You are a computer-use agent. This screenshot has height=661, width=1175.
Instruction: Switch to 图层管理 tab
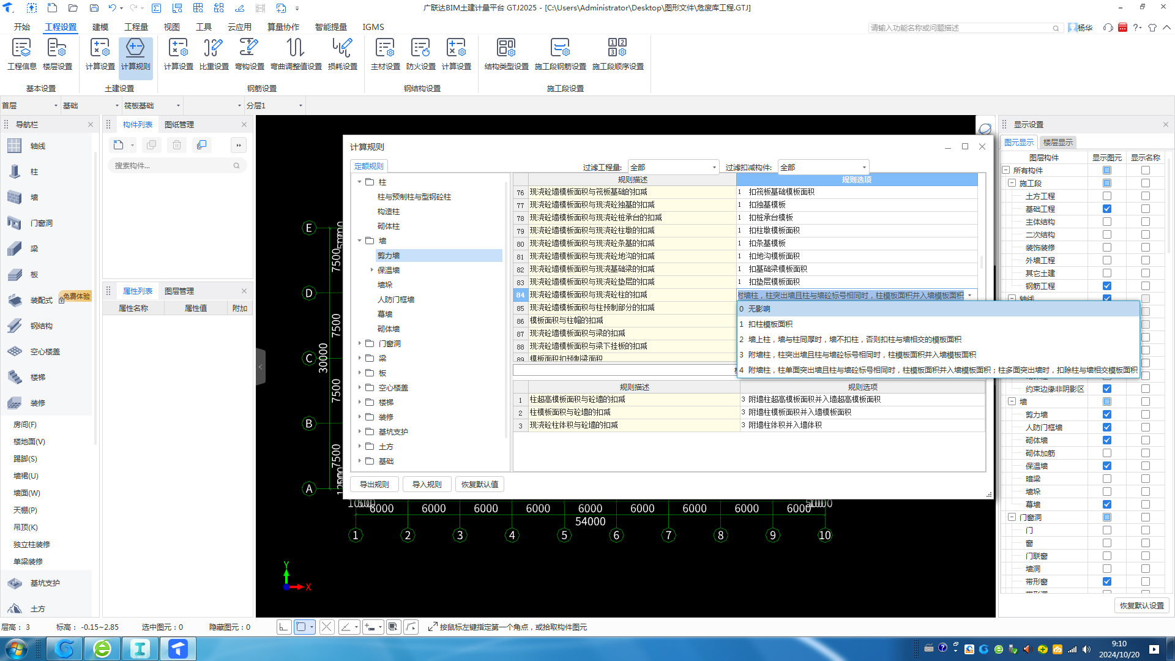[x=179, y=291]
